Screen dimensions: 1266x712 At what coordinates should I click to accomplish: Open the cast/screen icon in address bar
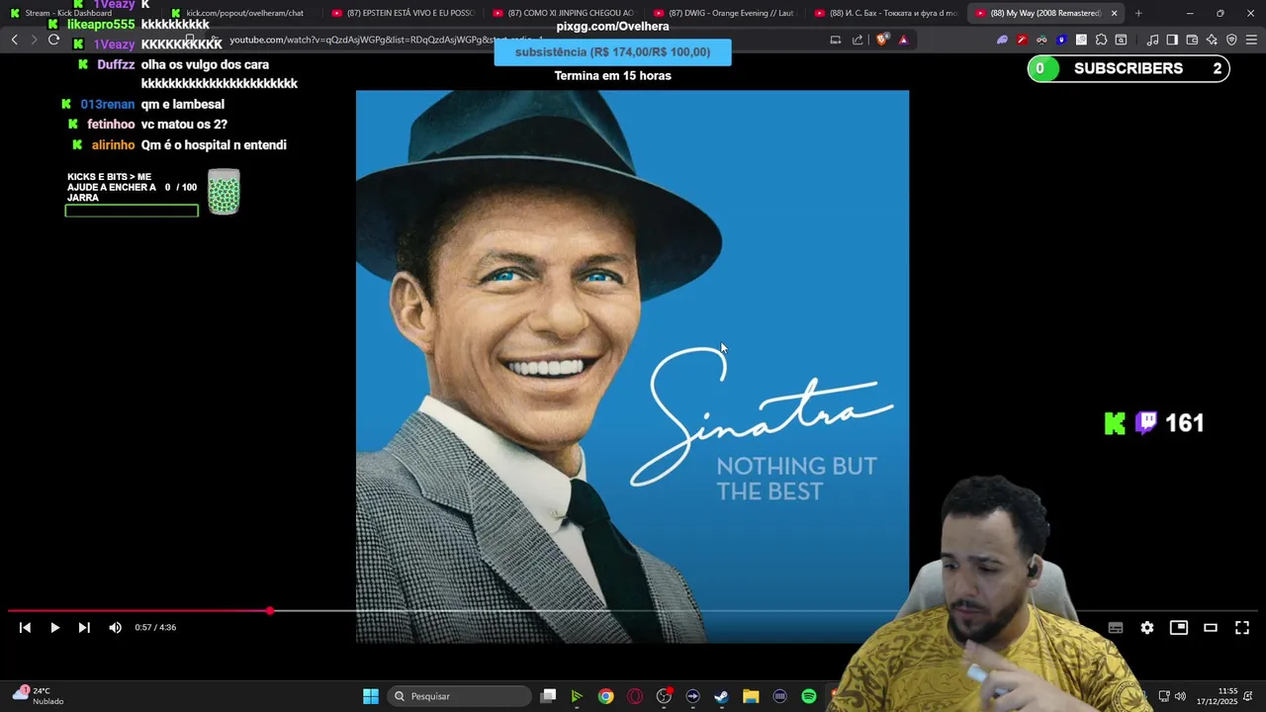point(836,40)
